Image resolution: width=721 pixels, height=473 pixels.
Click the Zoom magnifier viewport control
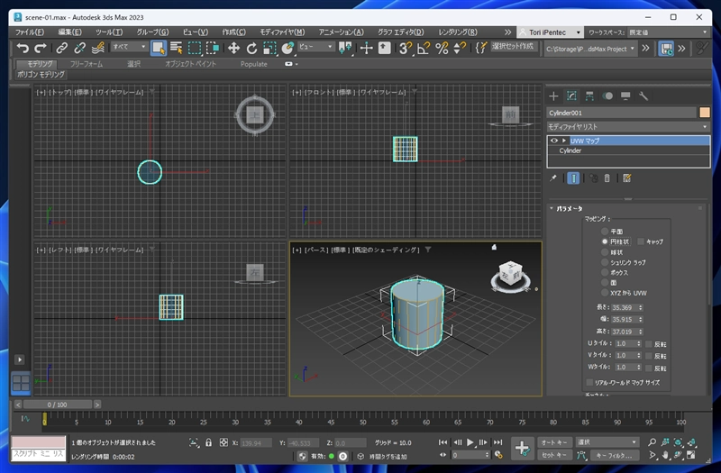pos(652,442)
